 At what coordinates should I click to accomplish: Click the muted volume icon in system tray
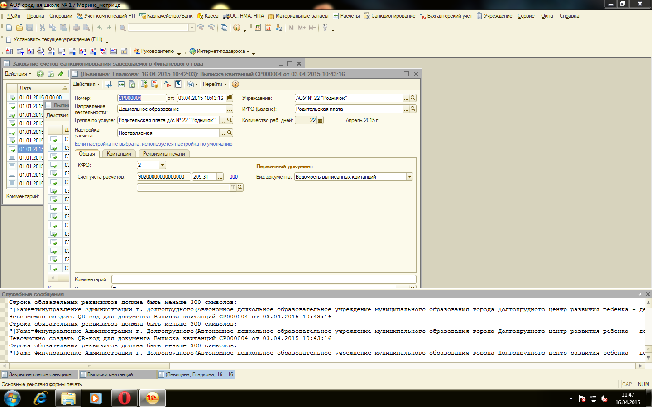click(x=604, y=398)
